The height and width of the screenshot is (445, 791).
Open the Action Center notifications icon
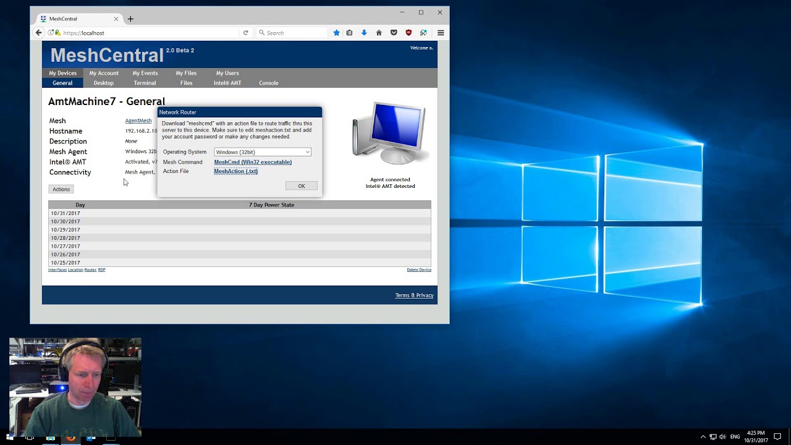click(x=778, y=437)
